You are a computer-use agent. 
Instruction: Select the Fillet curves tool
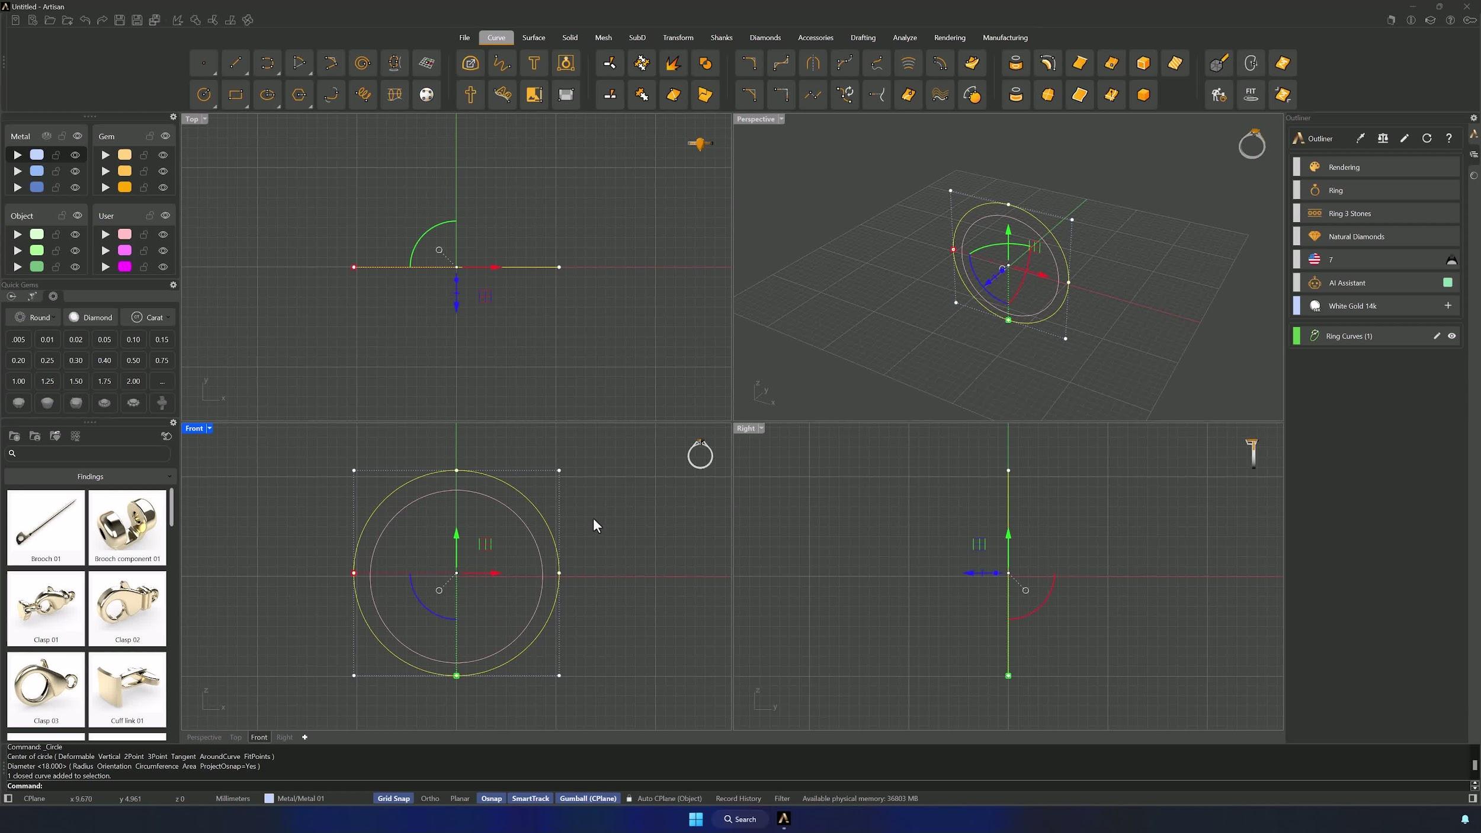pos(749,63)
